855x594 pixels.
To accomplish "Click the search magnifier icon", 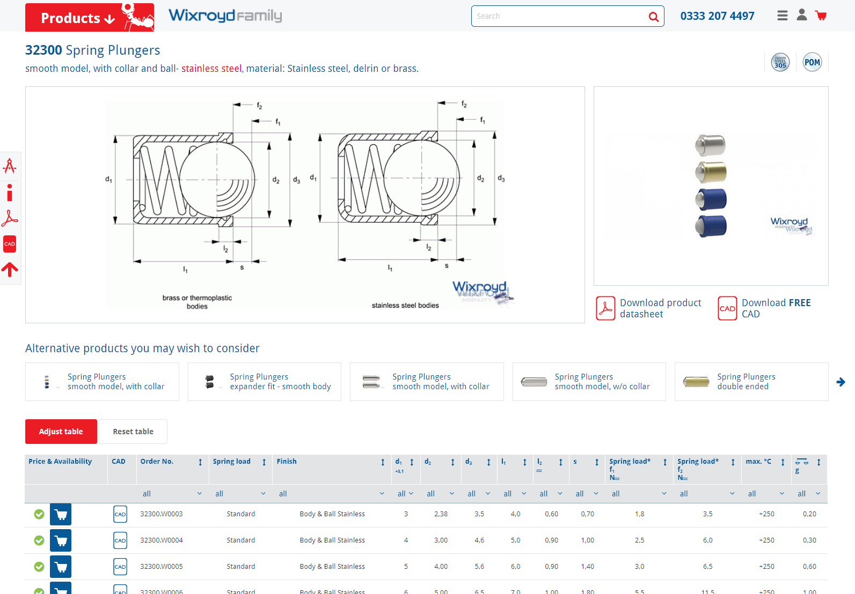I will (653, 17).
